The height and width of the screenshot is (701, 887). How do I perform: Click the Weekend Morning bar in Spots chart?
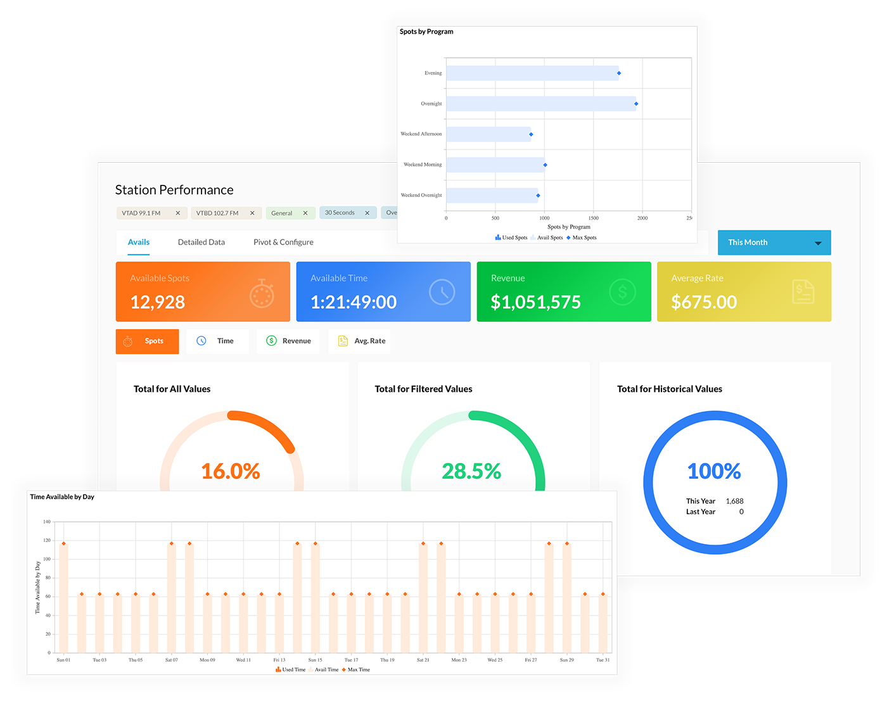tap(495, 165)
